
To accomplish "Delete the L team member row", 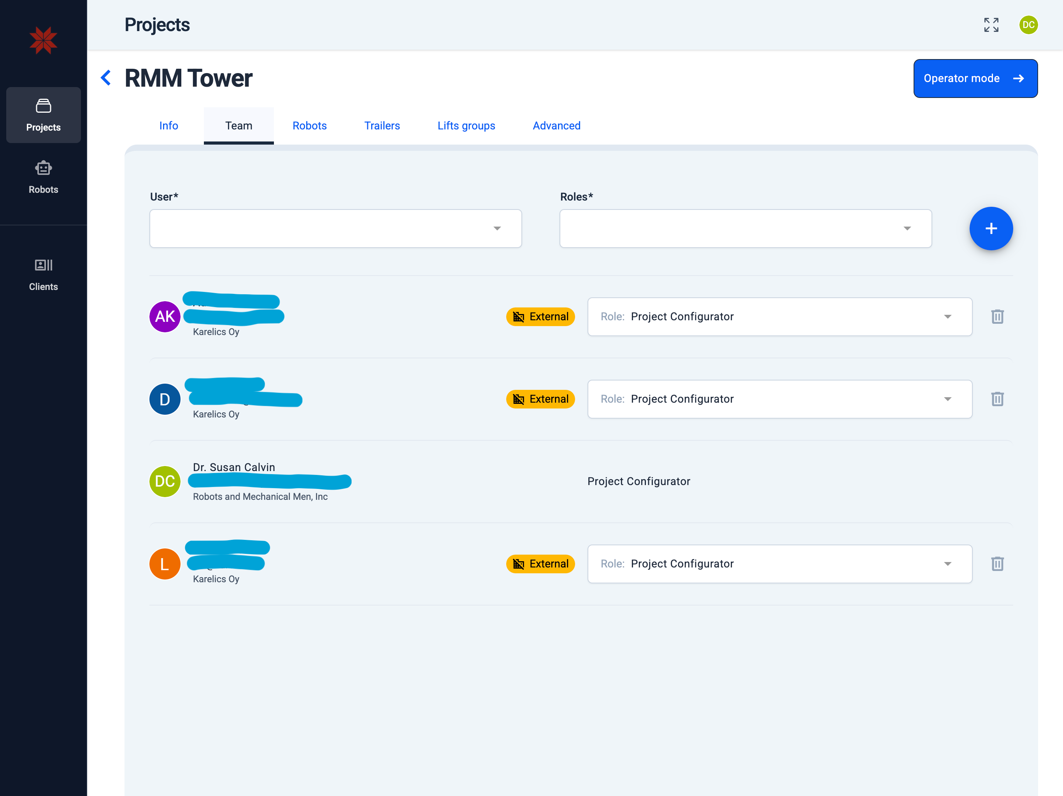I will [x=997, y=564].
